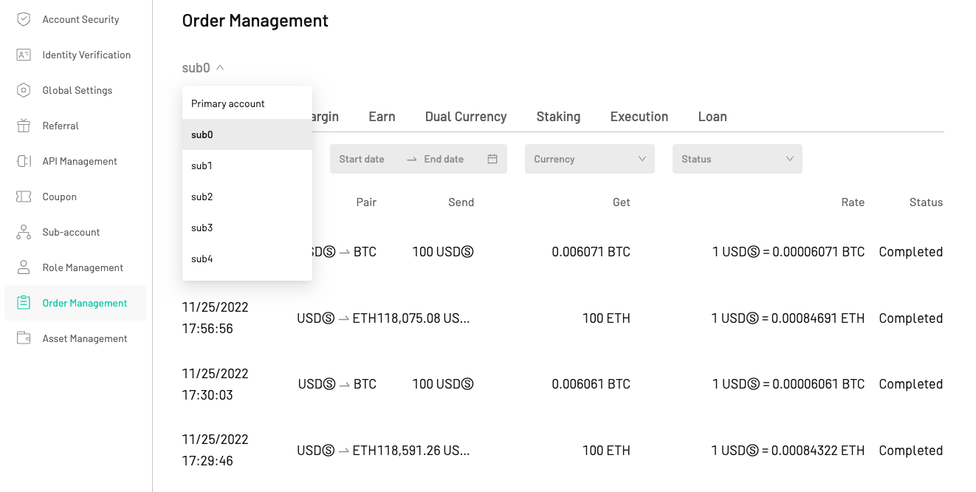Click rate 1 USD = 0.00084322 ETH
This screenshot has height=492, width=976.
(788, 451)
